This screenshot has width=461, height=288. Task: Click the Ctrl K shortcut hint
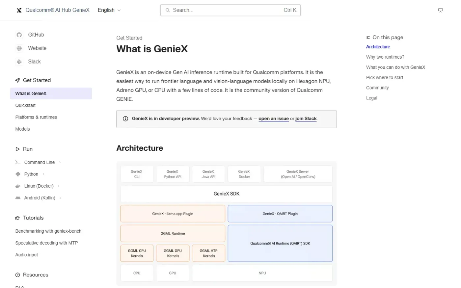(x=290, y=10)
